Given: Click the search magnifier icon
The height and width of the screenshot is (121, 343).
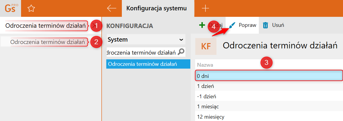Looking at the screenshot, I should (x=181, y=52).
